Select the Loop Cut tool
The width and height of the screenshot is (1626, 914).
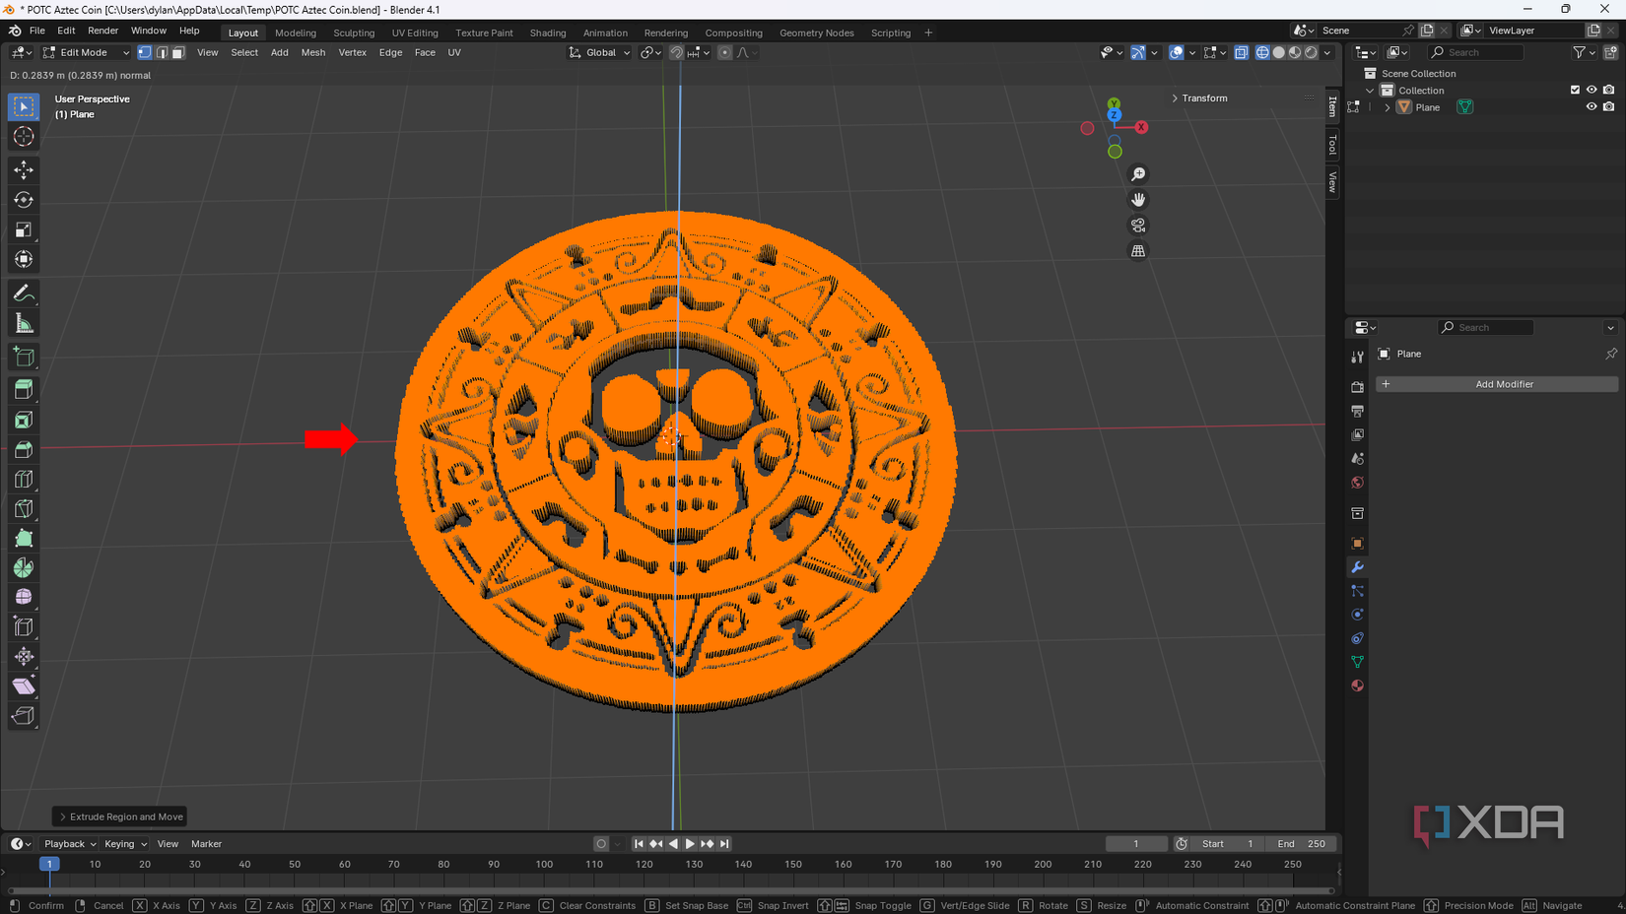pyautogui.click(x=24, y=480)
